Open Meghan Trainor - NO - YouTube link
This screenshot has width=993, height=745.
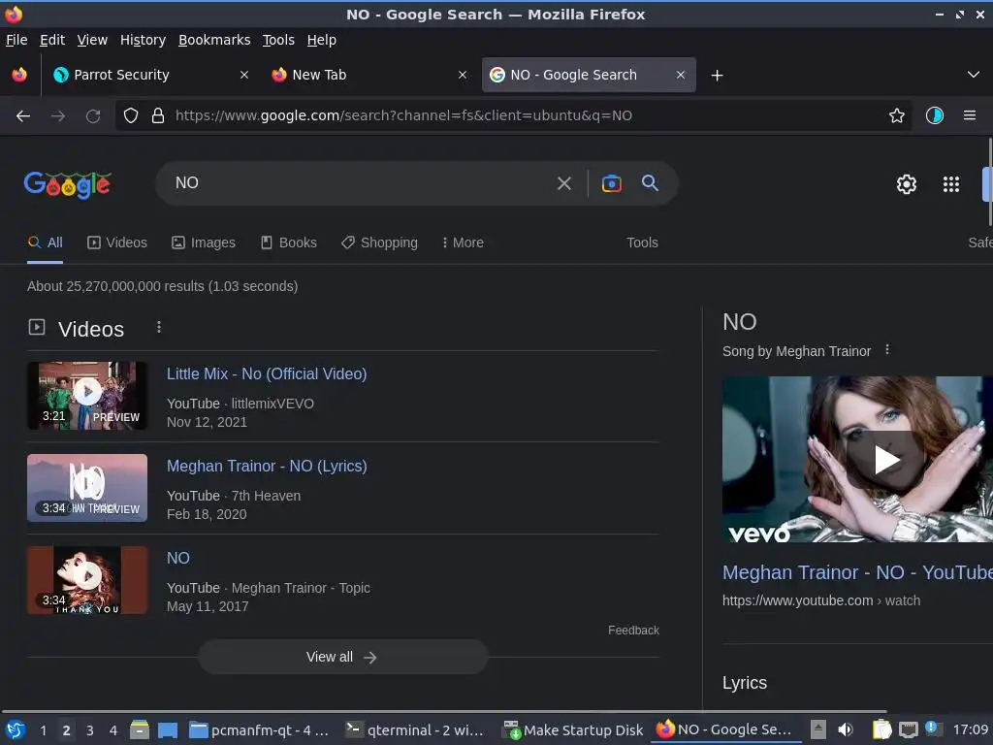[x=857, y=572]
